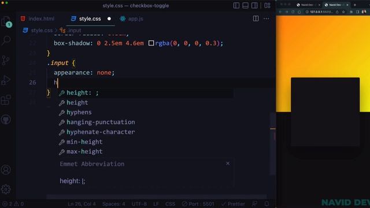Click the Prettier status bar item
This screenshot has height=208, width=370.
coord(233,204)
